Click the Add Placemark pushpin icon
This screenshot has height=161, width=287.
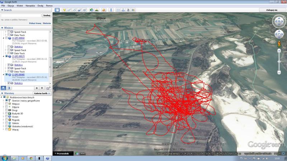coord(65,10)
